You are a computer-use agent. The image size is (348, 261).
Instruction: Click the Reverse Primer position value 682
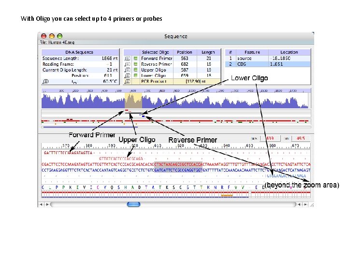[x=185, y=64]
